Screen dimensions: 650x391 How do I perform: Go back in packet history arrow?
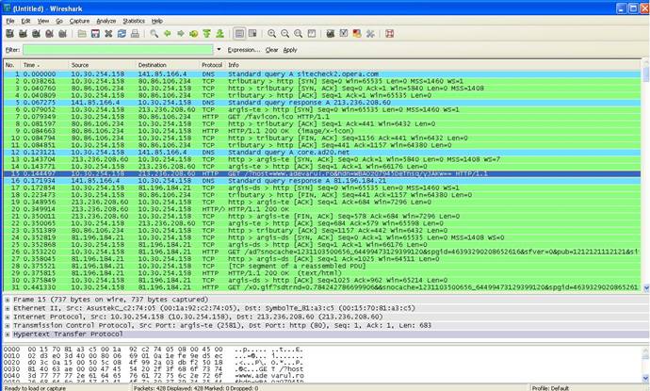click(x=168, y=34)
